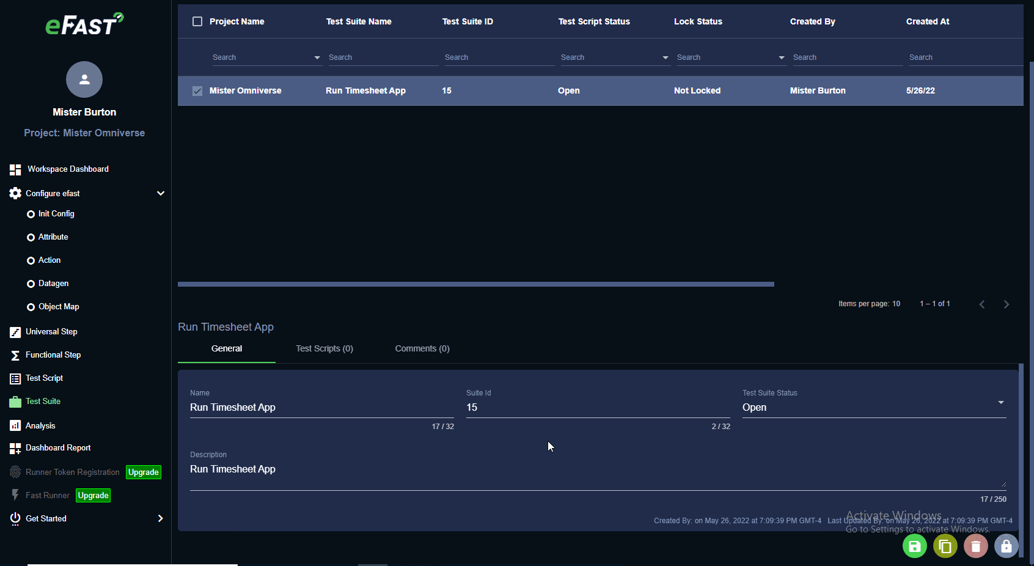Click the green save floppy disk icon
This screenshot has height=566, width=1034.
click(914, 546)
